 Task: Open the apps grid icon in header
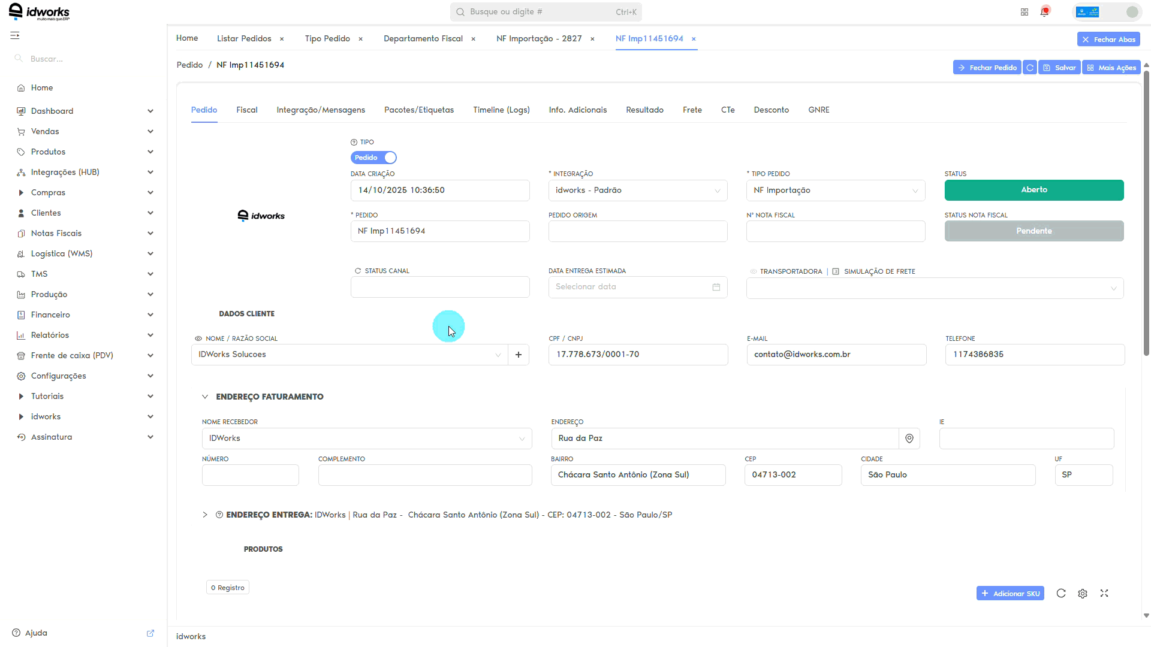click(1025, 12)
